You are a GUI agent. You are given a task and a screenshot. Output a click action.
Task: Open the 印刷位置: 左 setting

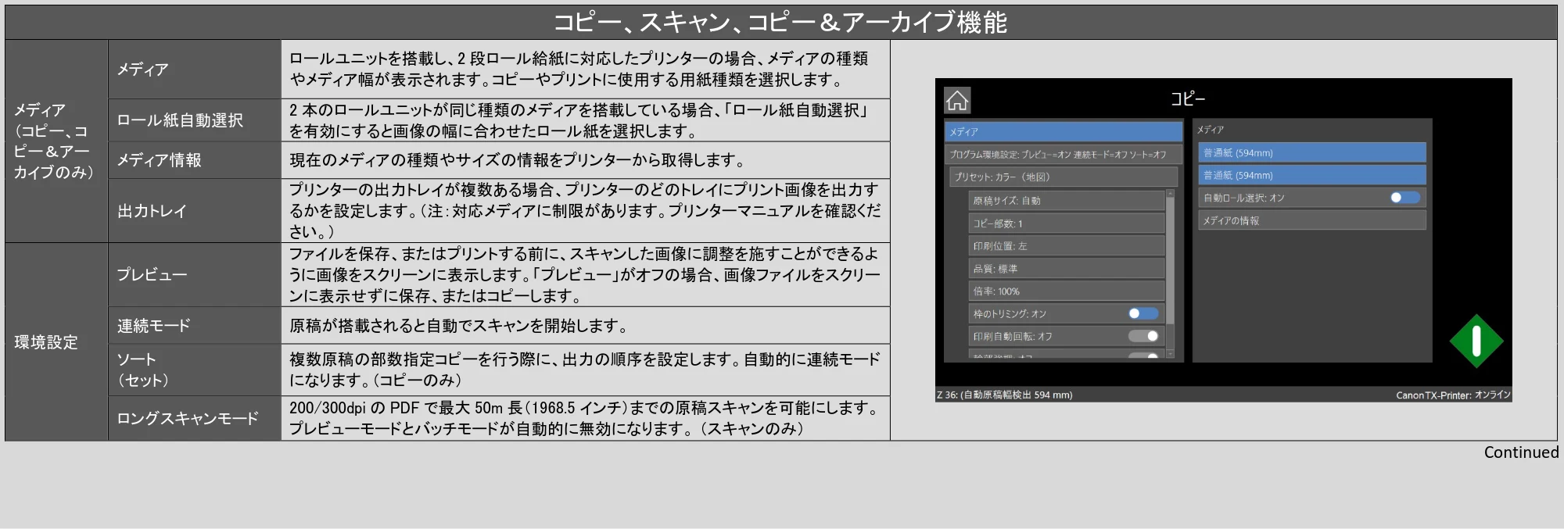1067,245
